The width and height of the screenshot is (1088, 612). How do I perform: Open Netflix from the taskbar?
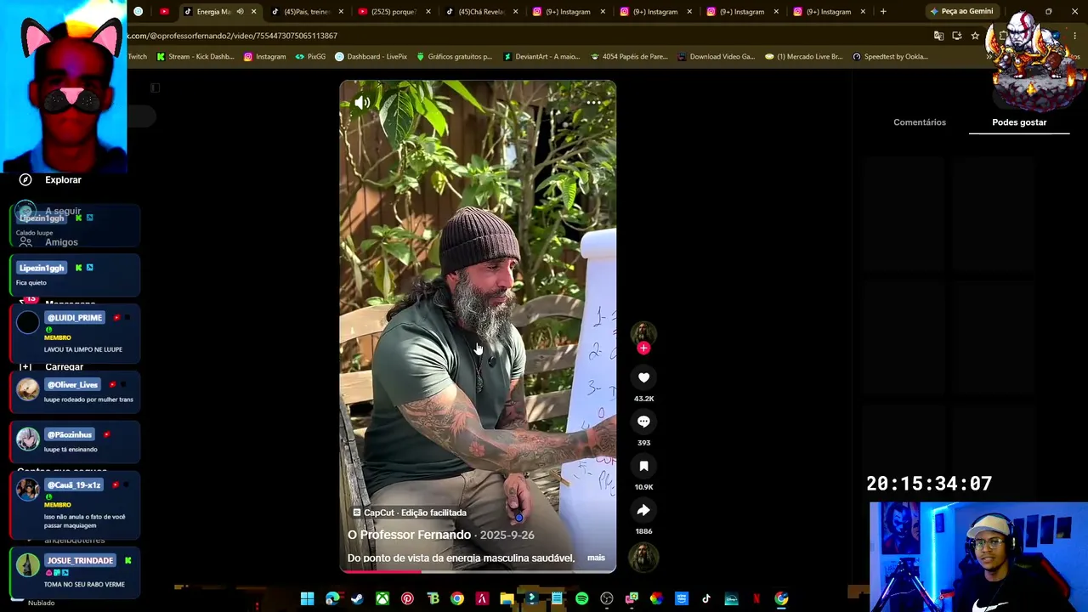click(x=756, y=598)
